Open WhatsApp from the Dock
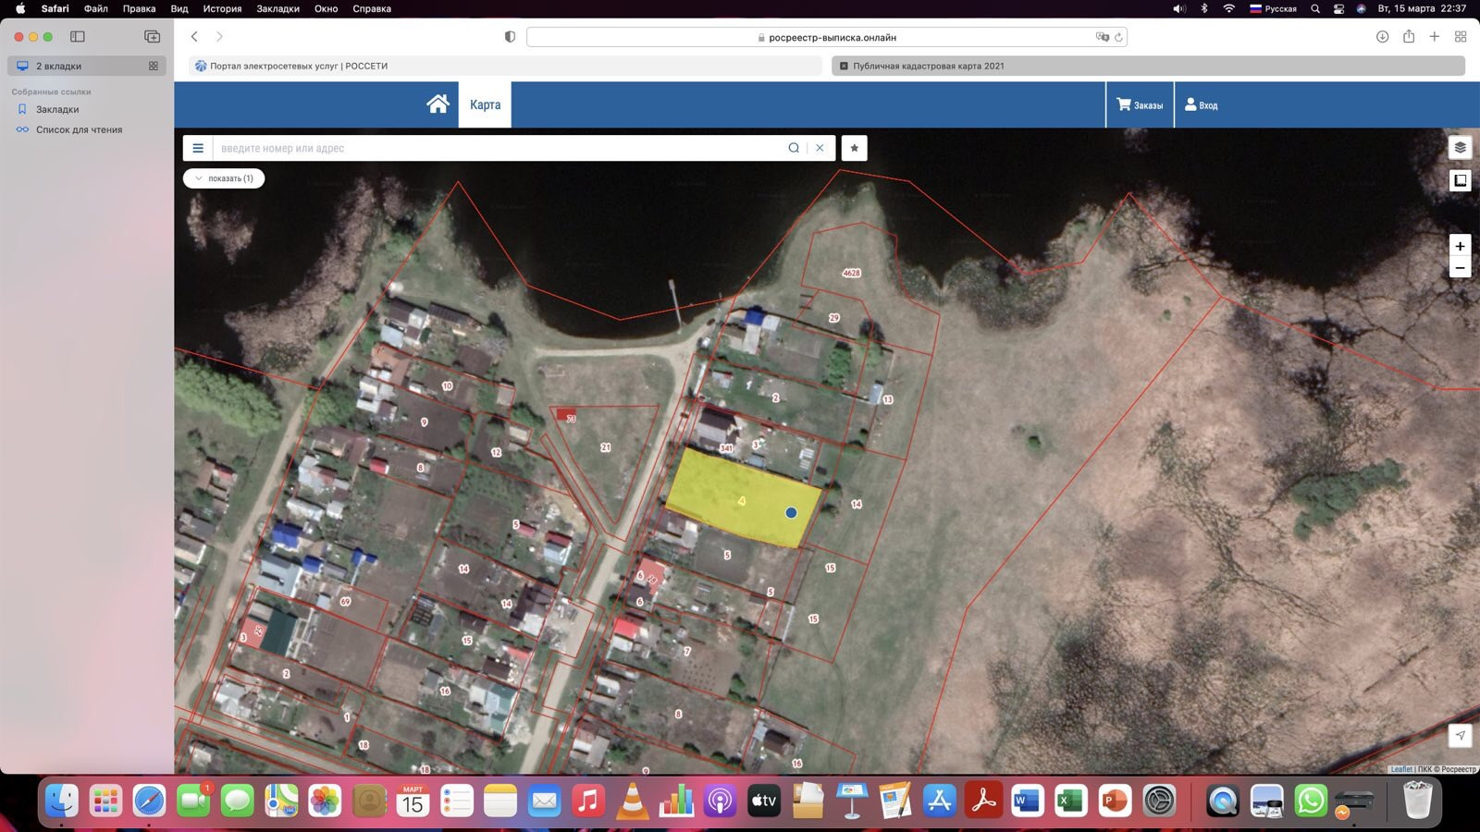The image size is (1480, 832). pyautogui.click(x=1311, y=801)
